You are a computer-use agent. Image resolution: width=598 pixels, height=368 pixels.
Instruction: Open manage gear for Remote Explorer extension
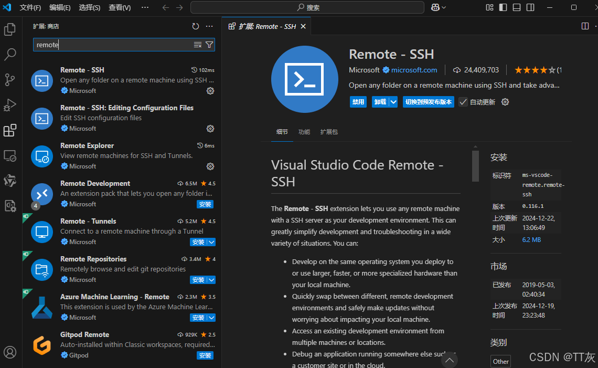pyautogui.click(x=210, y=166)
